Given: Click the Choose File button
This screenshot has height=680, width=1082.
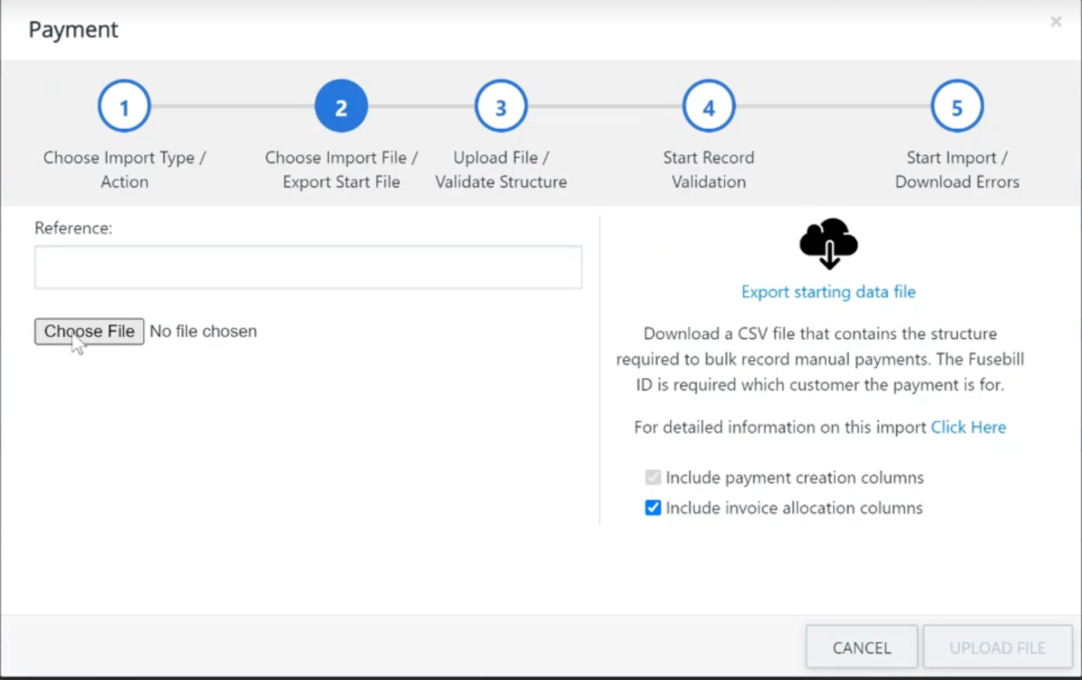Looking at the screenshot, I should (x=89, y=331).
